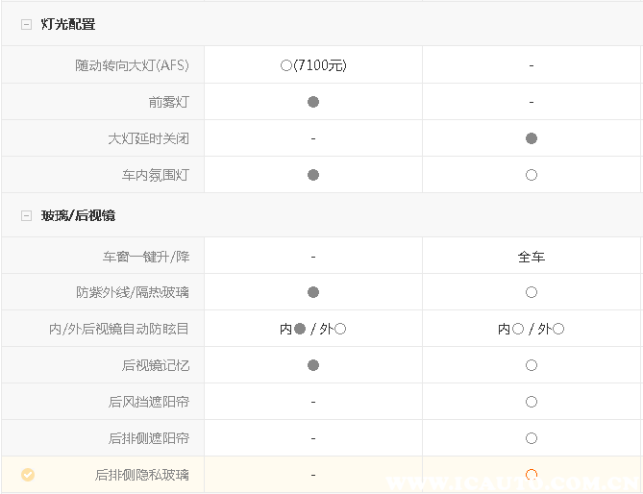The image size is (643, 494).
Task: Click the filled dot in the 后视镜记忆 row
Action: (x=313, y=365)
